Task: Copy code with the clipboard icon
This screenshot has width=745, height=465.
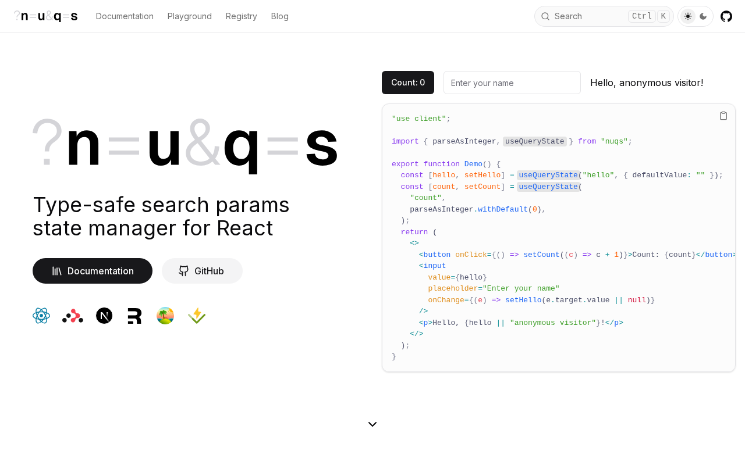Action: (x=723, y=116)
